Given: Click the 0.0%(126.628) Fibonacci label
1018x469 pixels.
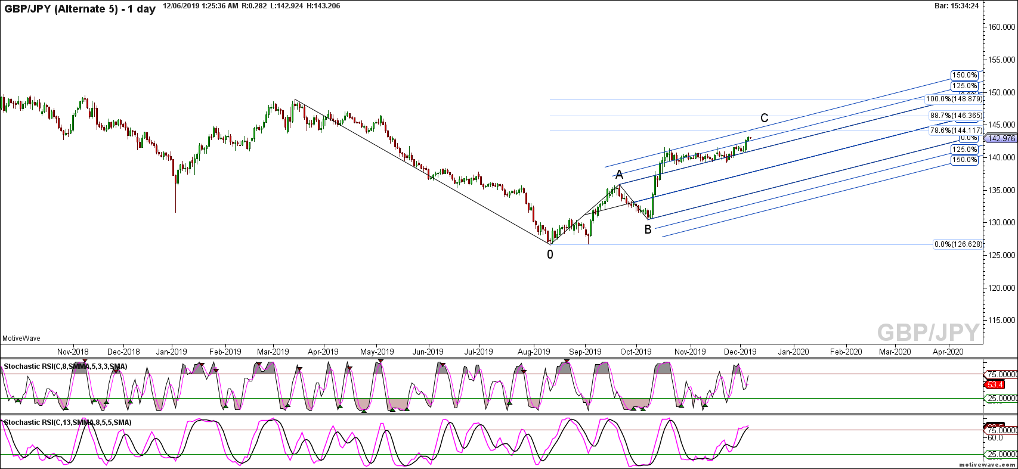Looking at the screenshot, I should click(958, 244).
